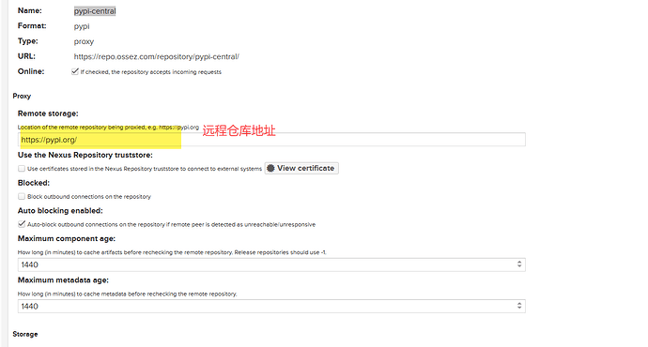Viewport: 648px width, 347px height.
Task: Click the 'Remote storage:' label
Action: coord(48,113)
